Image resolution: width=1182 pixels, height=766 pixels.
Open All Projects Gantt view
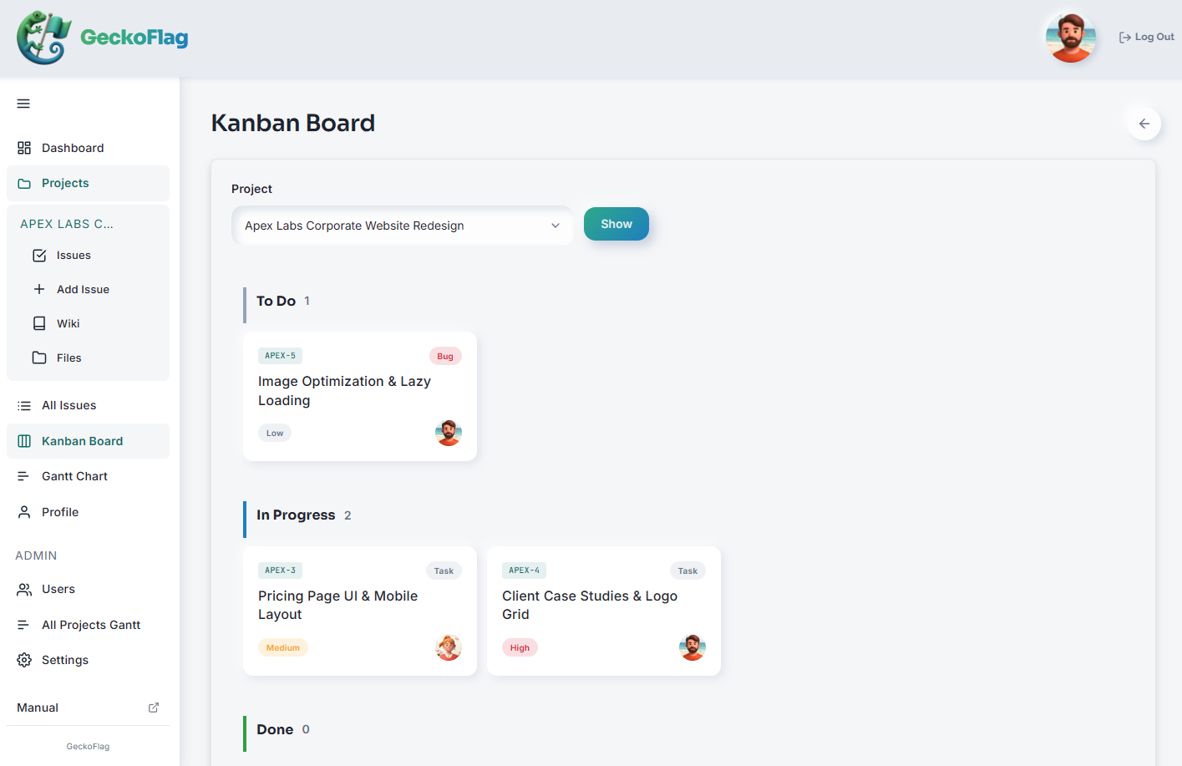[x=88, y=625]
